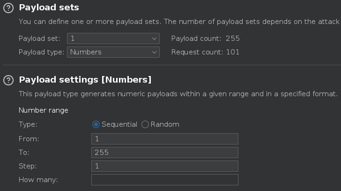Expand the Payload type dropdown showing Numbers

(113, 52)
